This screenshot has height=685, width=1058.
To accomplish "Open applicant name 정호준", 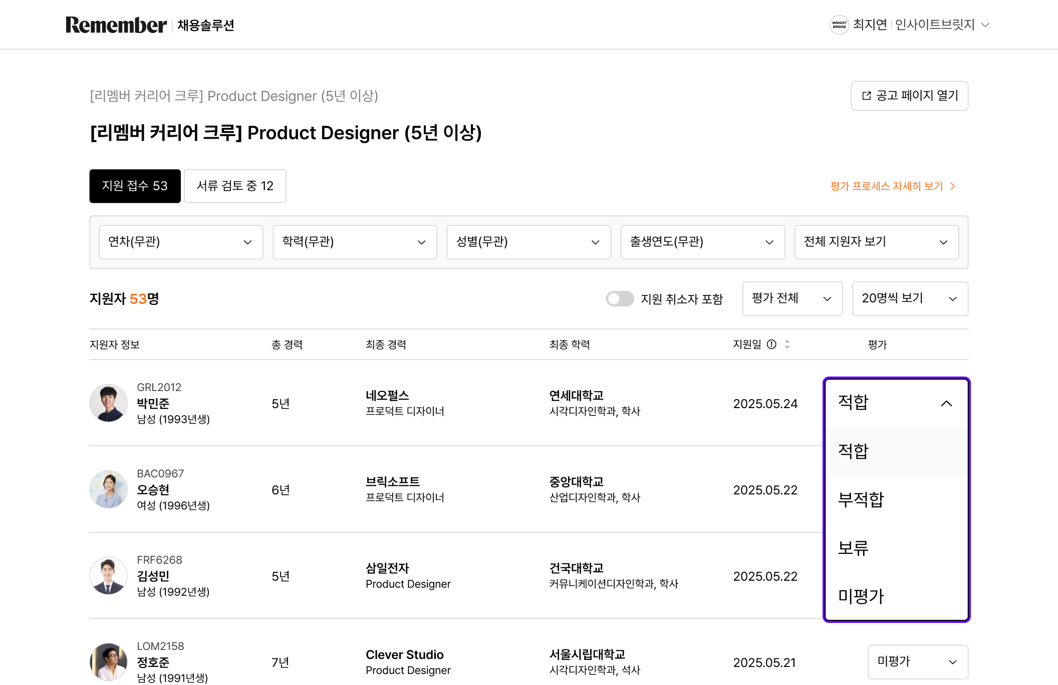I will tap(153, 662).
